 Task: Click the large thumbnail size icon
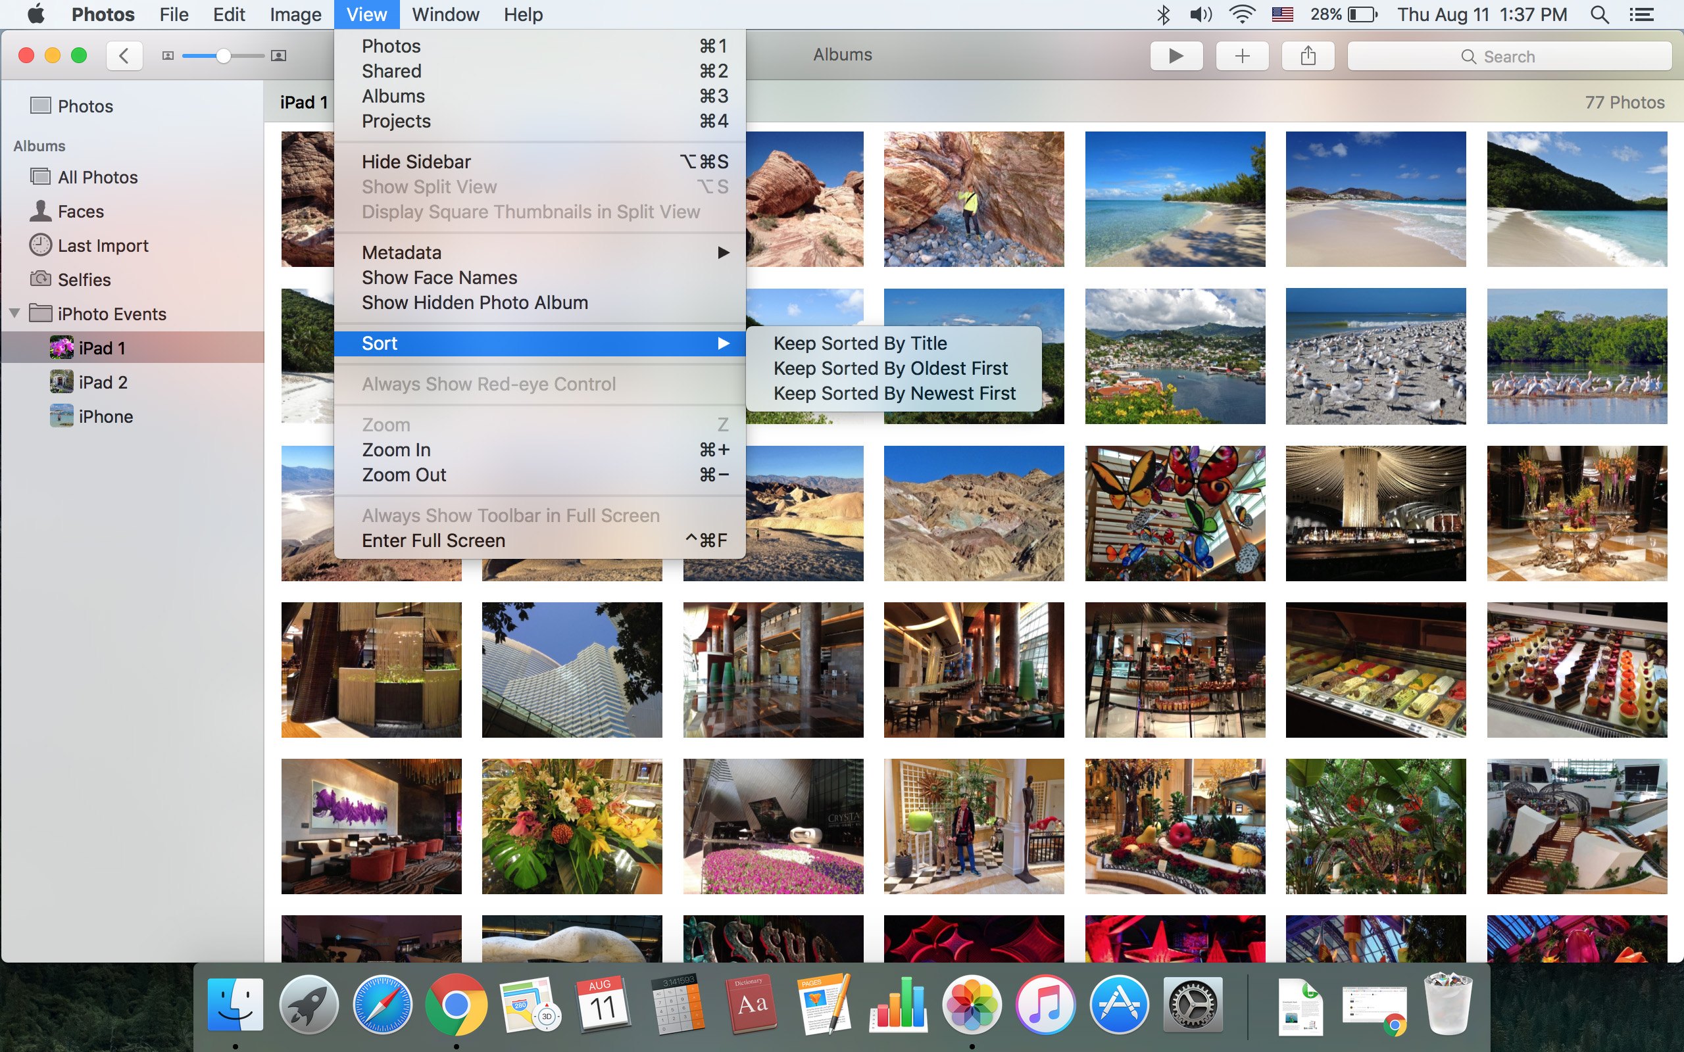[279, 56]
